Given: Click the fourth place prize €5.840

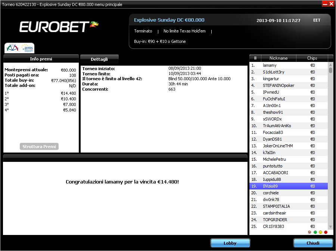Looking at the screenshot, I should click(x=69, y=110).
